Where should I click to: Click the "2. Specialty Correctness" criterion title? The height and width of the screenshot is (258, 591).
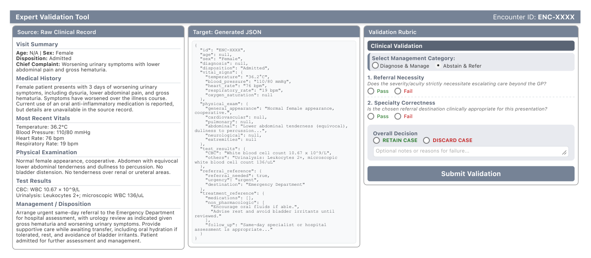(x=401, y=103)
